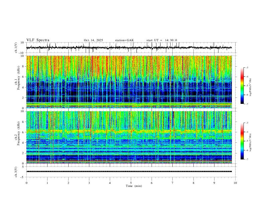This screenshot has width=265, height=205.
Task: Click the ch.2 spectrogram color bar
Action: tap(242, 141)
